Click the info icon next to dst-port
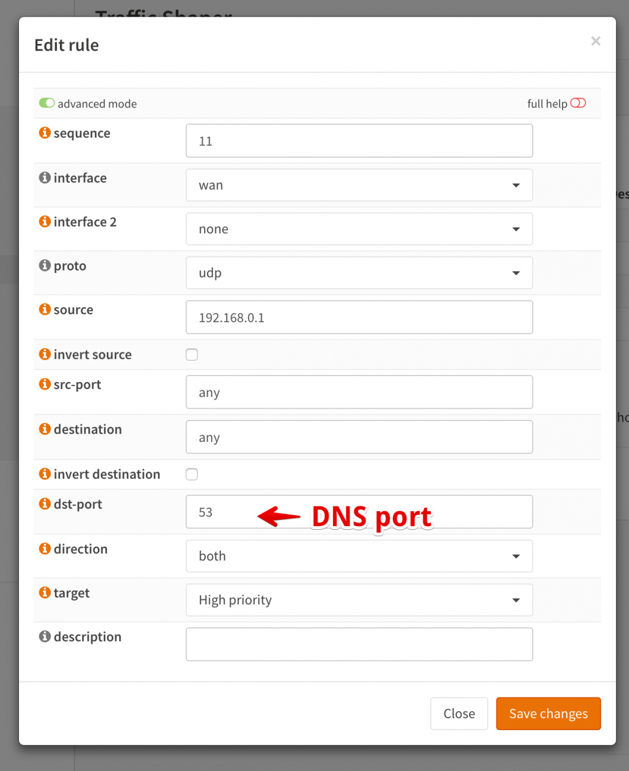 click(x=45, y=504)
